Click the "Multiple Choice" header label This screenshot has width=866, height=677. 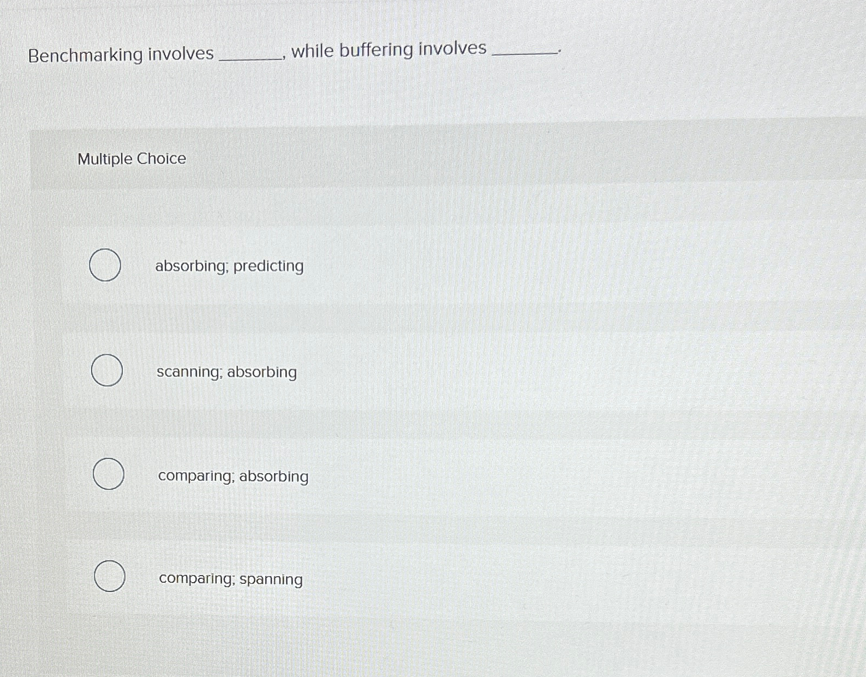coord(131,159)
